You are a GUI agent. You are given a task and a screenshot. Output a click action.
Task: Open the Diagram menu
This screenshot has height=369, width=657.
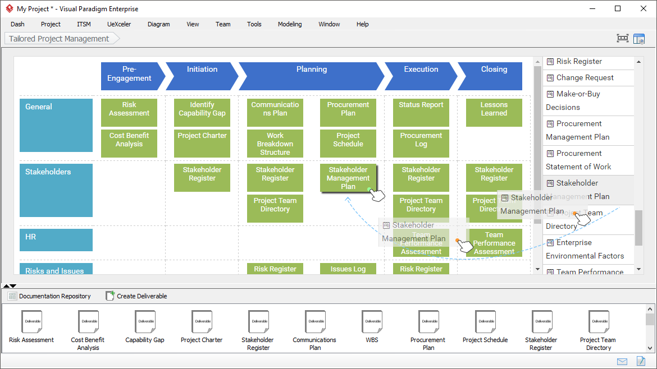pos(159,24)
